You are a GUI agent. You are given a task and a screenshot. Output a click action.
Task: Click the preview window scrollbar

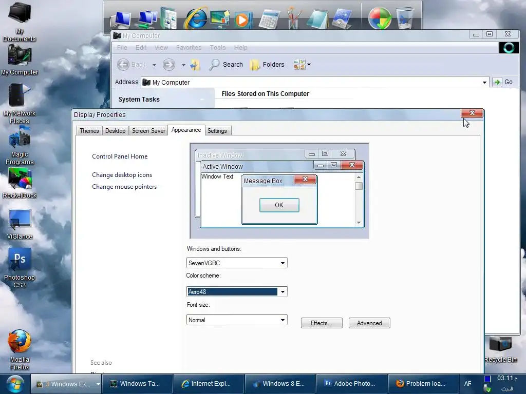359,200
